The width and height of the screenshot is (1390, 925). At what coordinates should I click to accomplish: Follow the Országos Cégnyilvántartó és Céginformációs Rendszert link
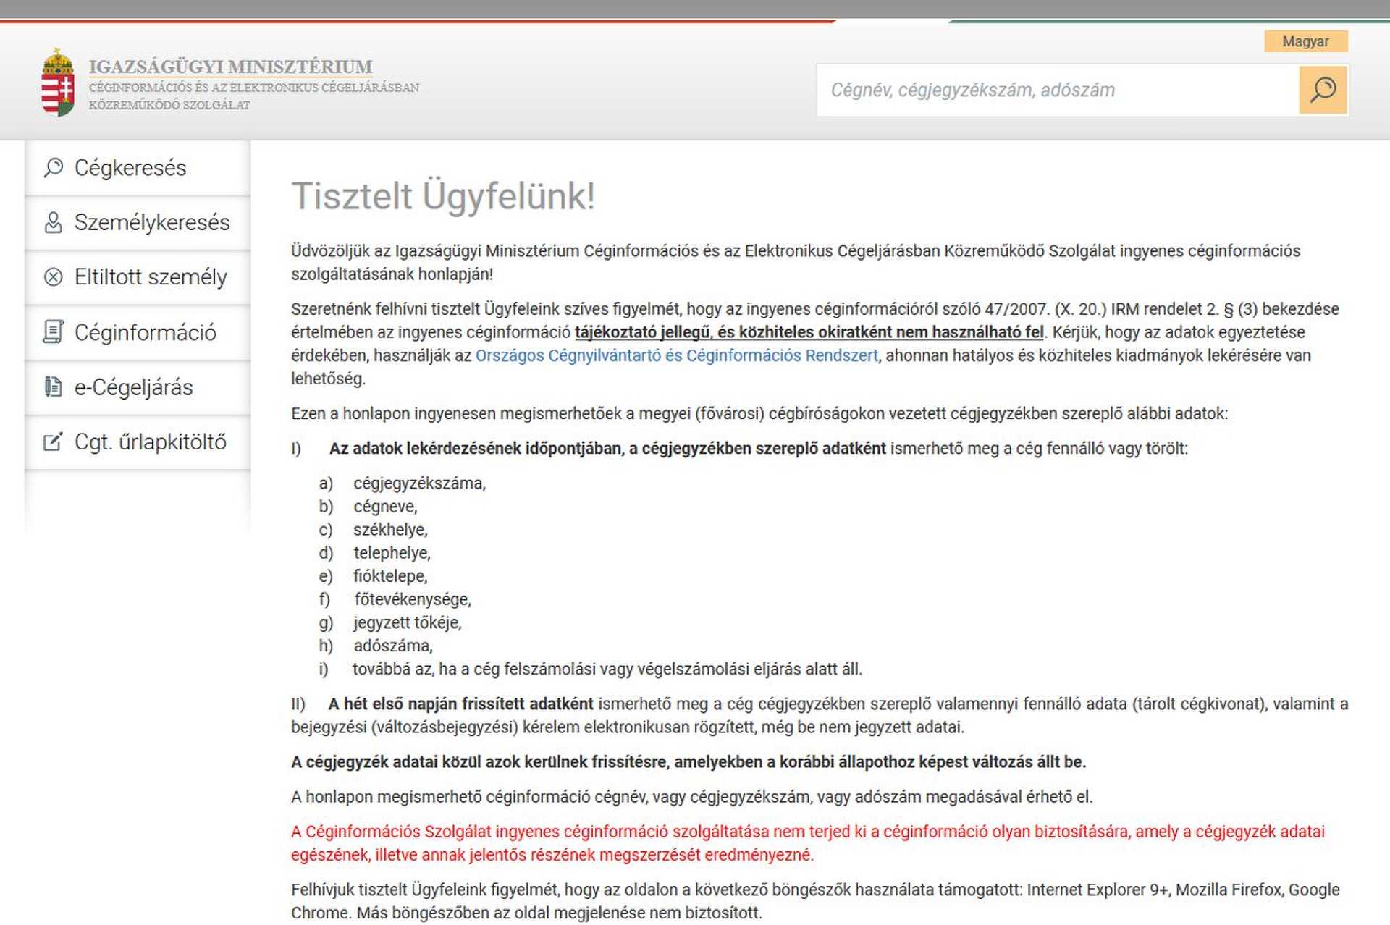pyautogui.click(x=677, y=355)
